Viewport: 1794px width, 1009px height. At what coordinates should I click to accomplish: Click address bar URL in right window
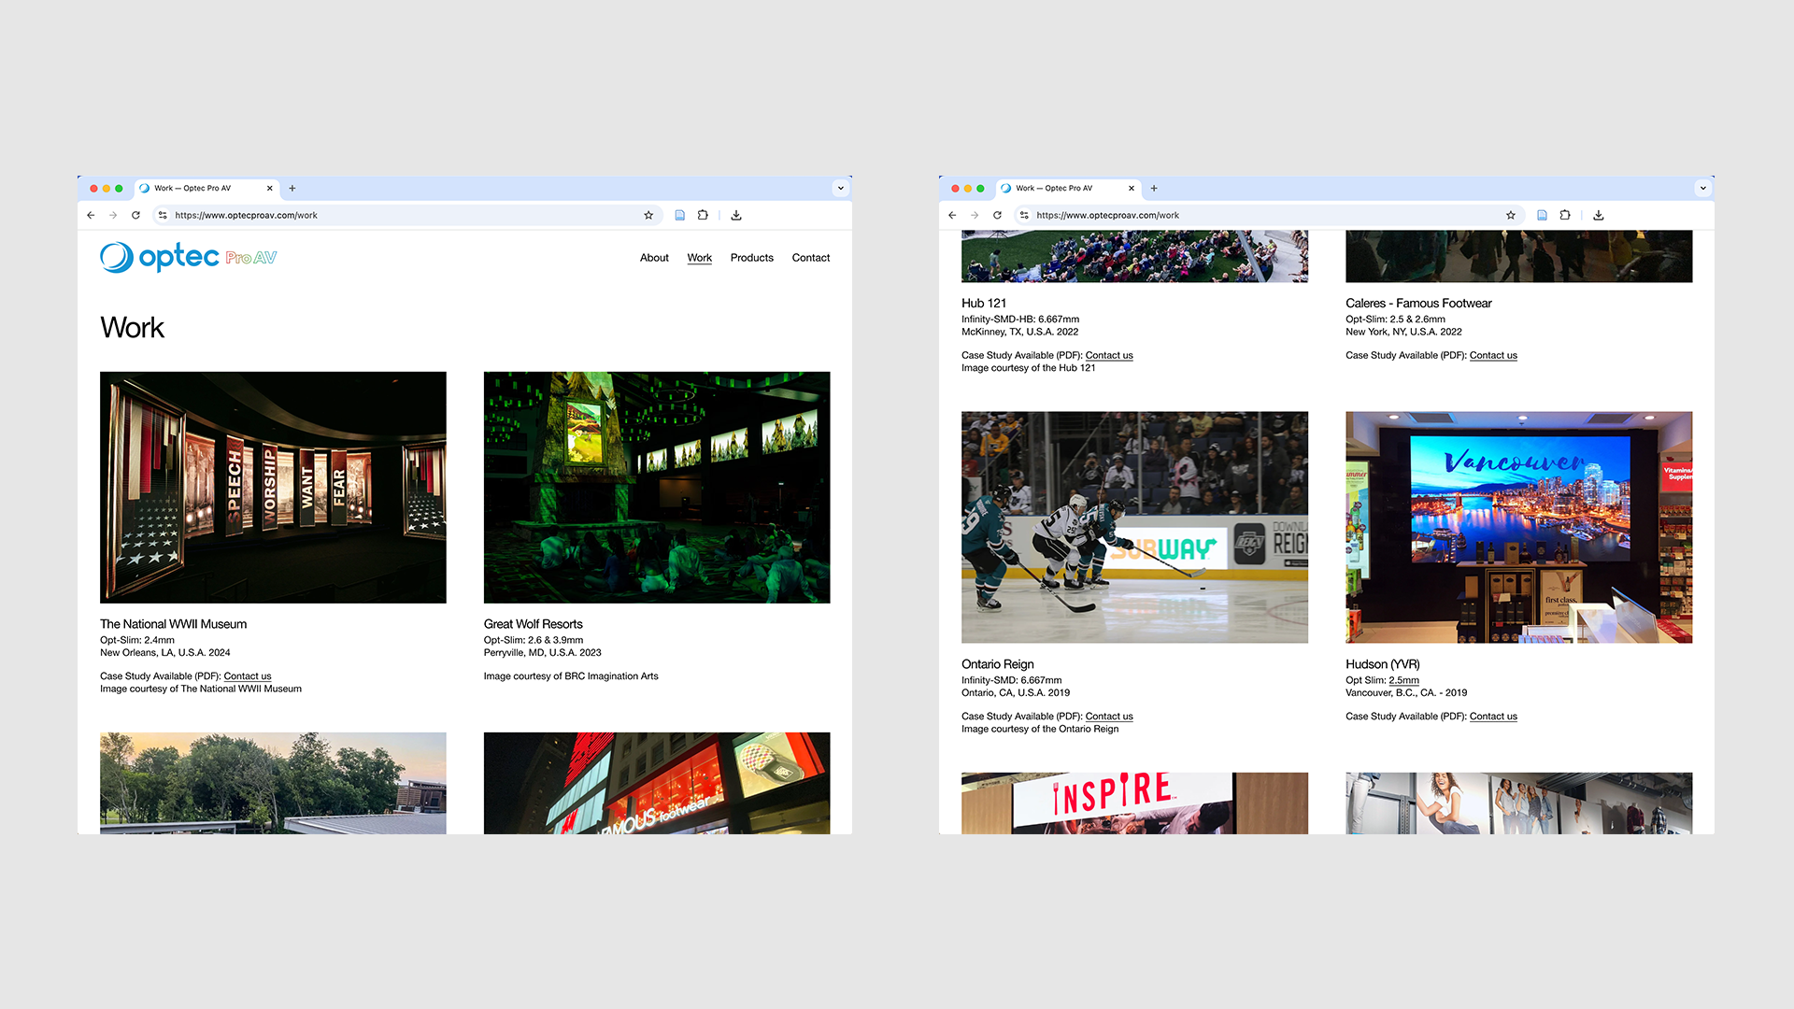click(1107, 215)
